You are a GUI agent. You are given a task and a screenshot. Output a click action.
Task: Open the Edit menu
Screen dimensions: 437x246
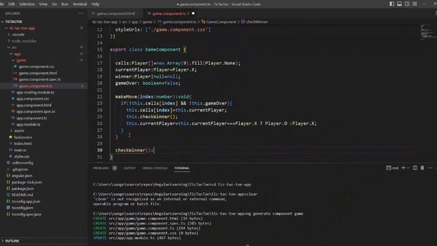(x=12, y=4)
